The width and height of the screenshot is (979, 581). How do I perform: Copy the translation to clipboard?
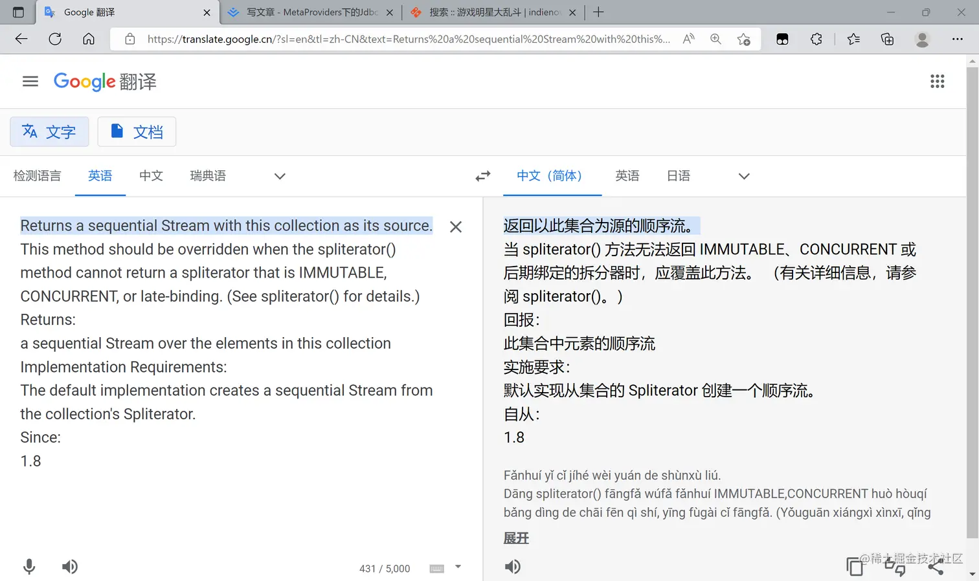(x=855, y=567)
